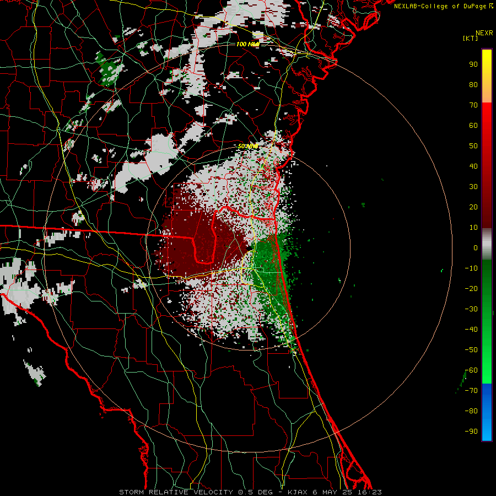Click the 6 MAY 25 16:23 timestamp
Viewport: 496px width, 496px height.
pos(347,492)
